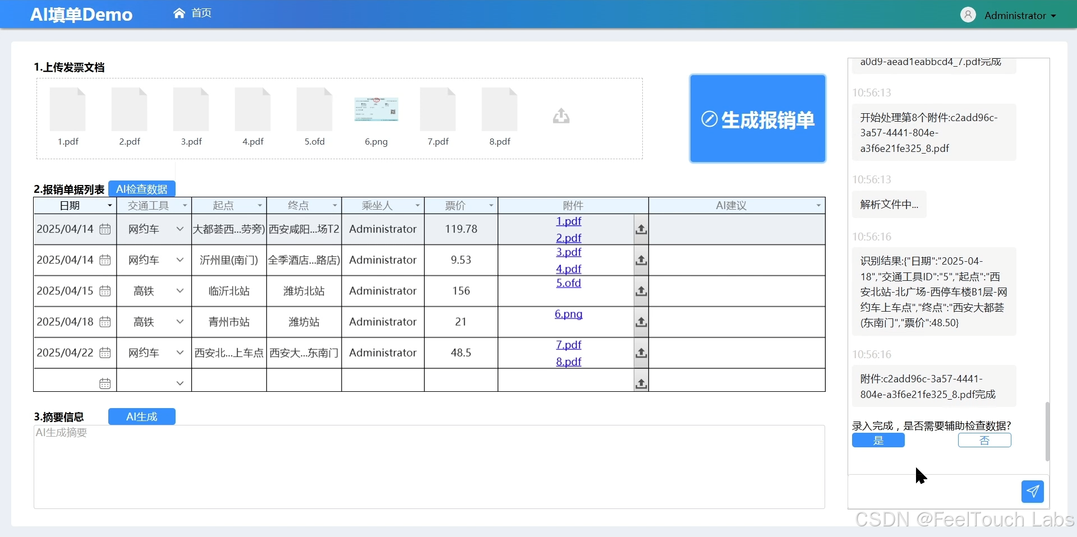Click the home icon next to 首页
This screenshot has width=1077, height=537.
pos(179,13)
